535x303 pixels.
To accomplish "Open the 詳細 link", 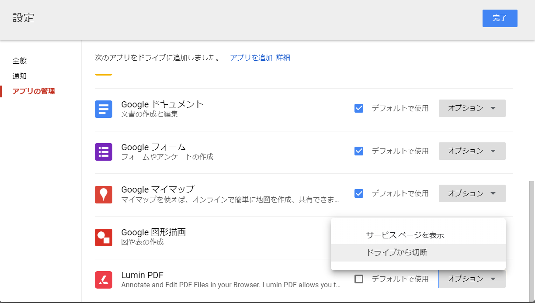I will click(283, 58).
